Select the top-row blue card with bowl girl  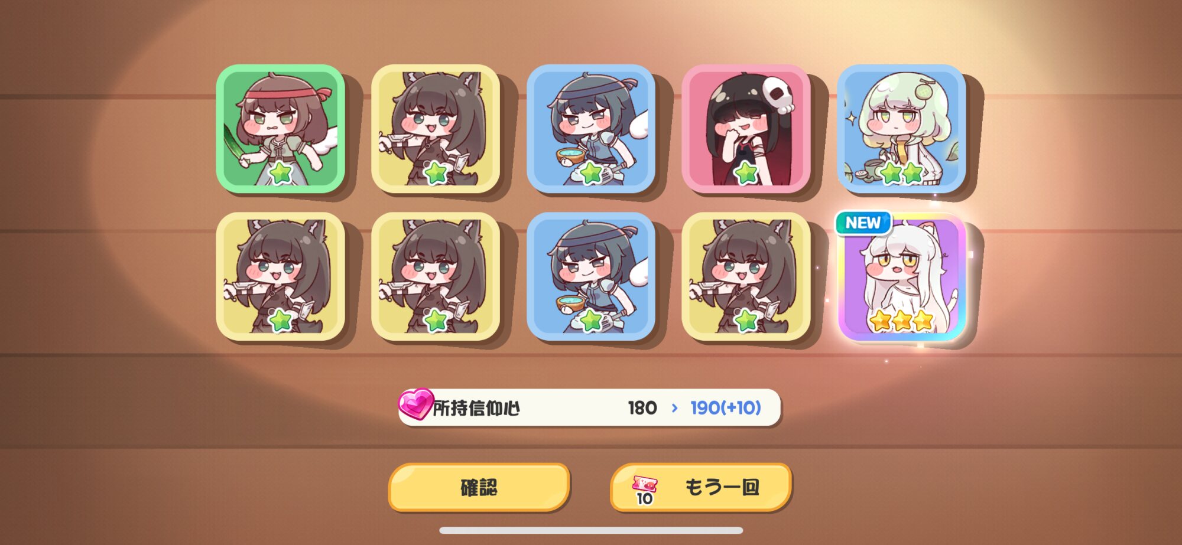590,129
